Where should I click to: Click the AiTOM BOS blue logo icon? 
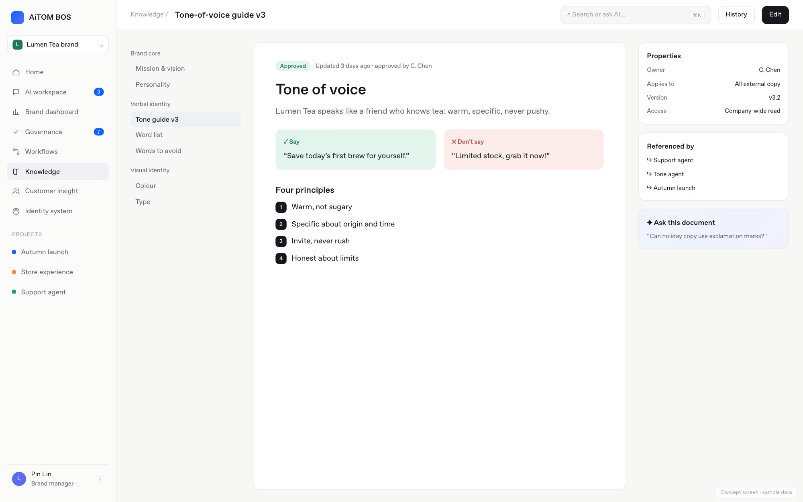click(17, 17)
